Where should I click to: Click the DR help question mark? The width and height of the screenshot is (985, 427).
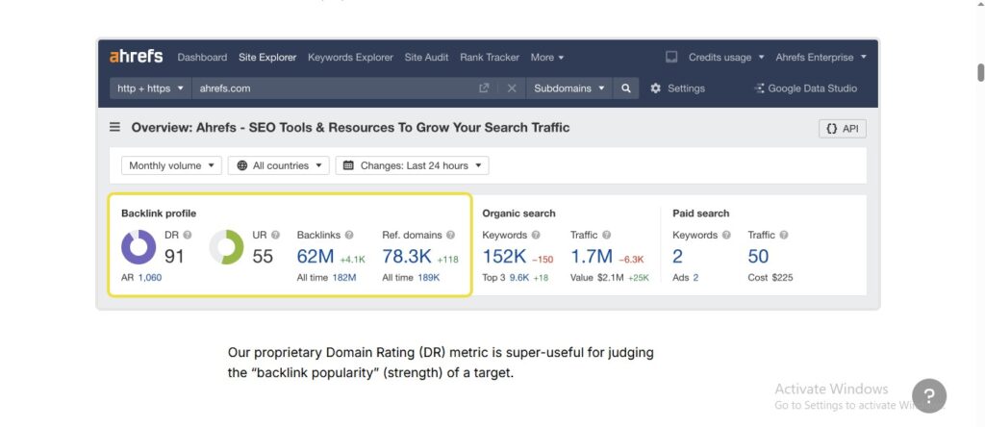pyautogui.click(x=188, y=235)
